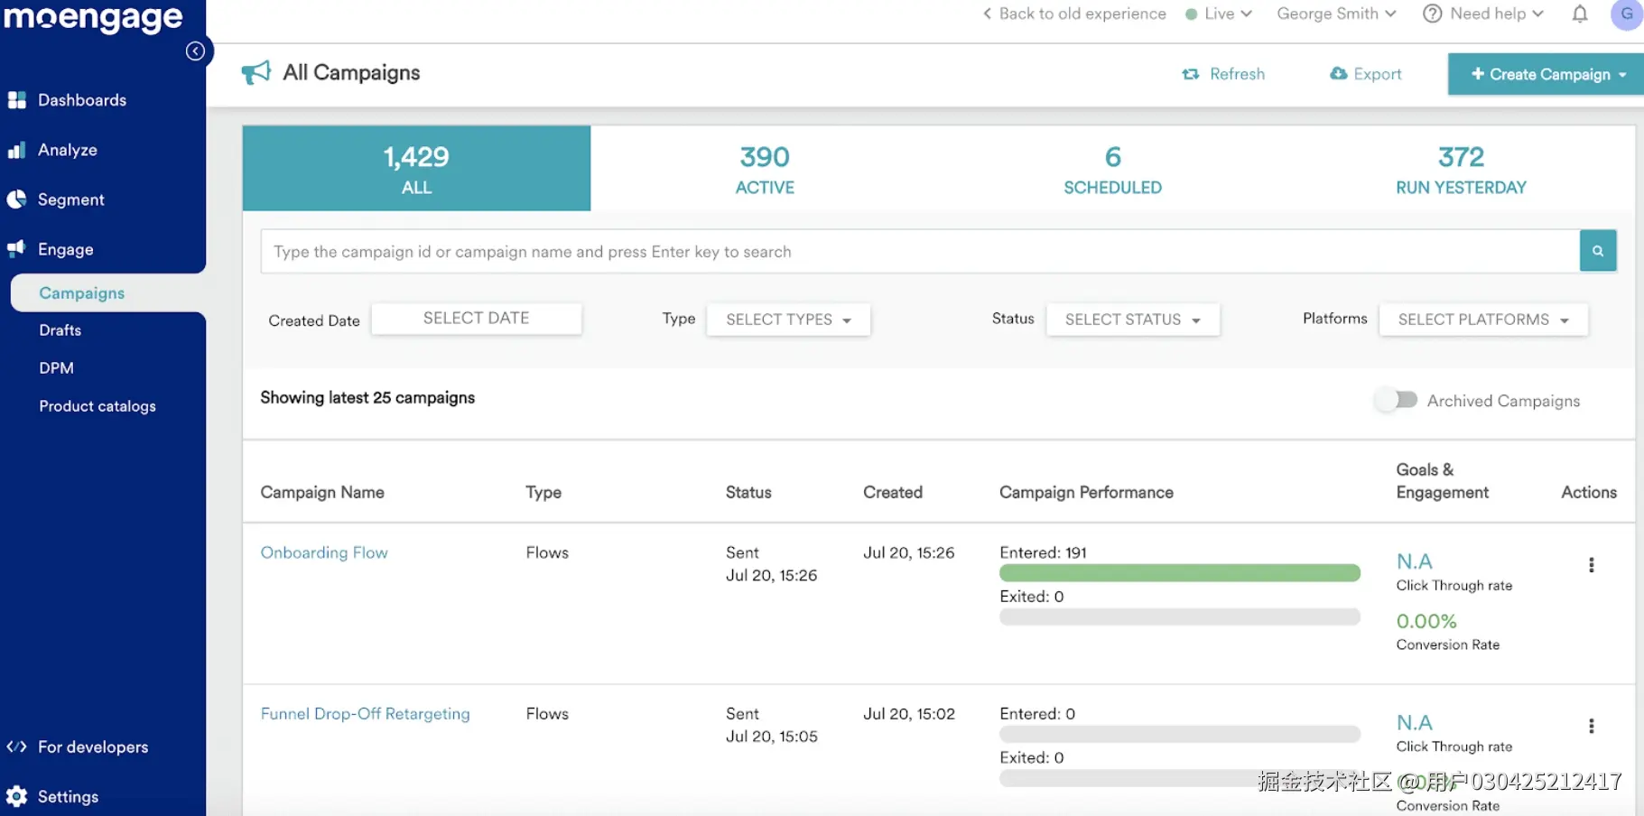
Task: Switch to the Active campaigns tab
Action: point(765,169)
